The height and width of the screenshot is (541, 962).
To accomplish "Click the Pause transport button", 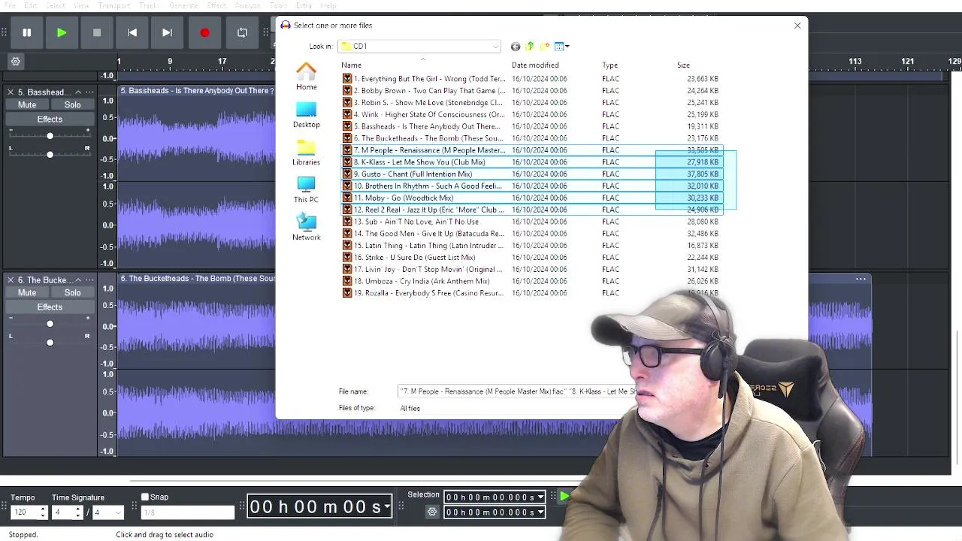I will [x=26, y=32].
